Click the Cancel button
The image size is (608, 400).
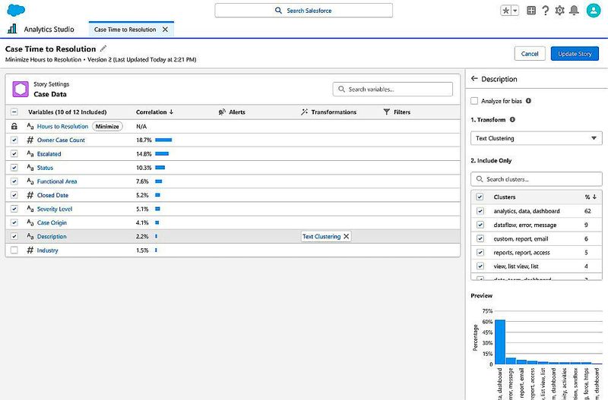pyautogui.click(x=530, y=54)
